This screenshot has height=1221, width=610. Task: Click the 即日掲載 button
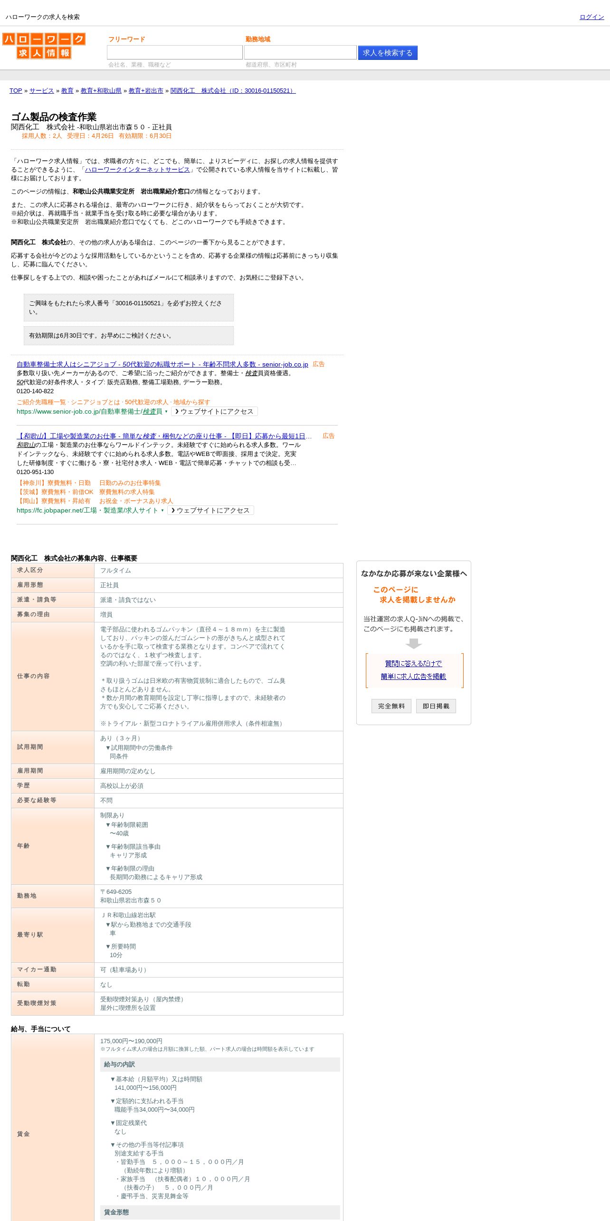point(436,706)
